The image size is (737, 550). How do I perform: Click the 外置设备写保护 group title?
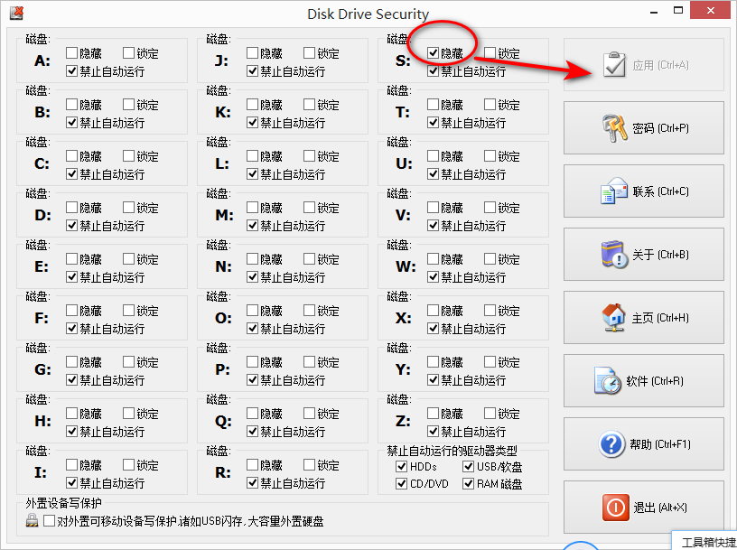(63, 503)
